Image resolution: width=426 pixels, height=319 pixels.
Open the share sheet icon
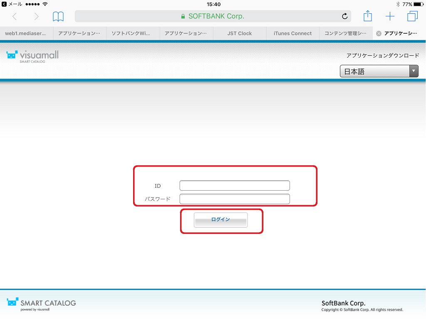point(367,16)
